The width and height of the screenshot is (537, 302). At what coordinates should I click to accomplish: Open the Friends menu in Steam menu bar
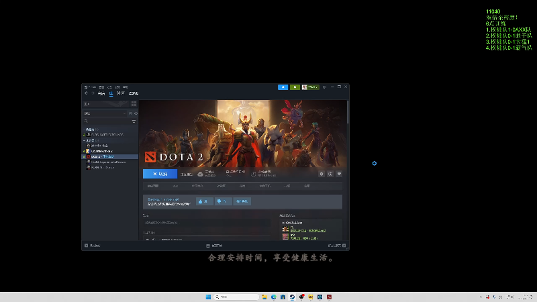109,87
